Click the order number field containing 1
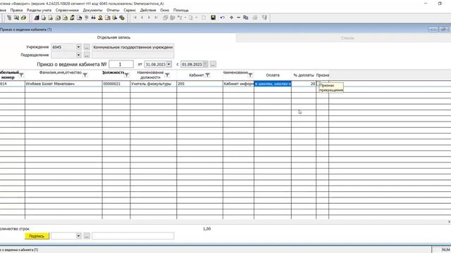The width and height of the screenshot is (451, 253). [x=121, y=64]
